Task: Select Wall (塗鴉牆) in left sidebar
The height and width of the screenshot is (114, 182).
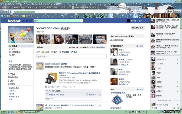Action: click(21, 46)
